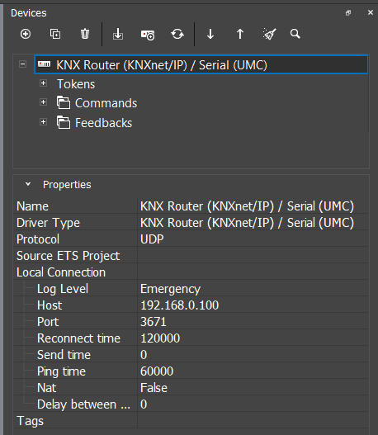Open the Nat False value
378x435 pixels.
[253, 388]
